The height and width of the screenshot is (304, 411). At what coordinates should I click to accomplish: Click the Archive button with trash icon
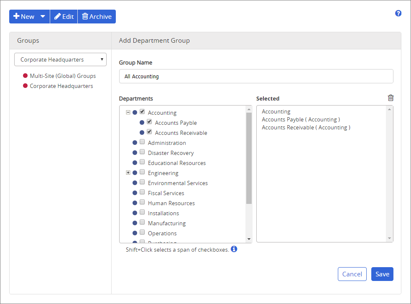click(x=97, y=17)
